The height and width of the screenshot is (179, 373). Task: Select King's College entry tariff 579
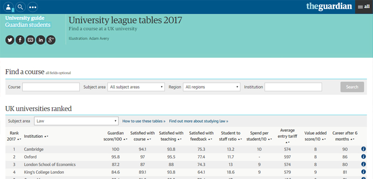pos(287,172)
